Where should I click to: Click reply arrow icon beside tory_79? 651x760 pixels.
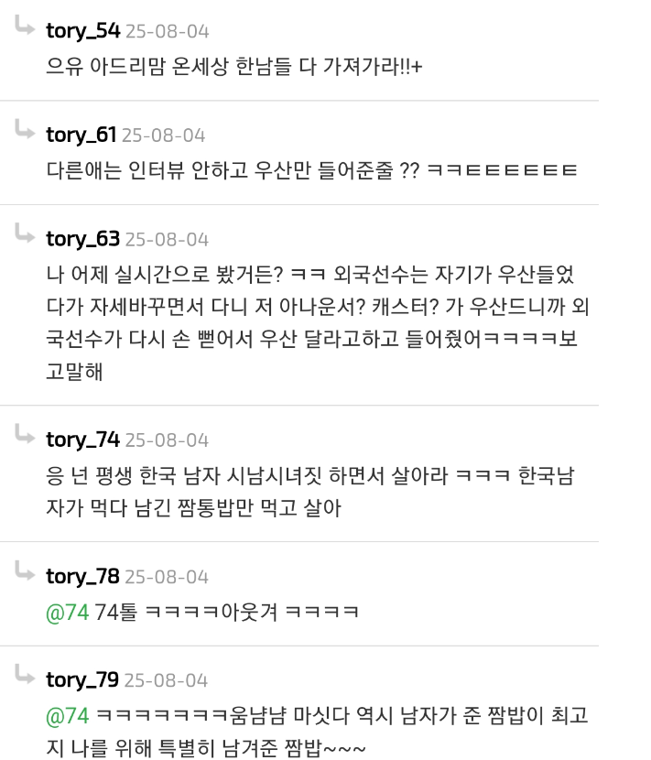[x=25, y=674]
